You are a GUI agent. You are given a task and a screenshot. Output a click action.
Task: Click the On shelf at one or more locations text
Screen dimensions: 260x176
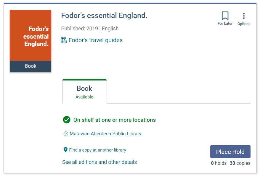click(114, 120)
